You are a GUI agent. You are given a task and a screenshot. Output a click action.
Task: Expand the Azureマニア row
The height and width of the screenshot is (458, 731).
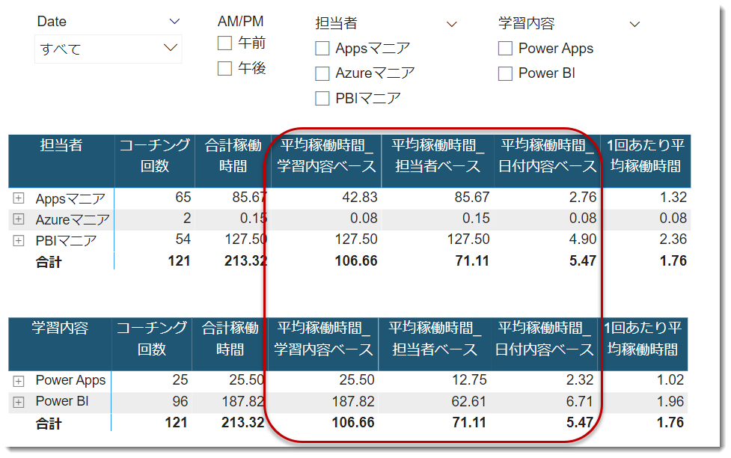(18, 219)
